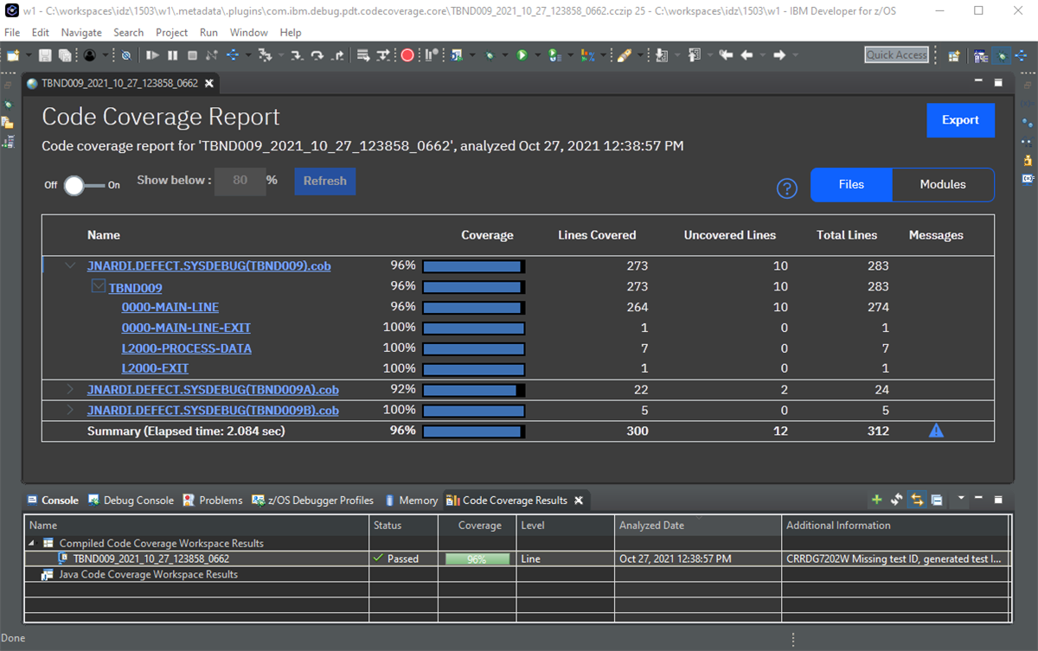Click the red Record toolbar icon
Viewport: 1038px width, 651px height.
pyautogui.click(x=407, y=54)
